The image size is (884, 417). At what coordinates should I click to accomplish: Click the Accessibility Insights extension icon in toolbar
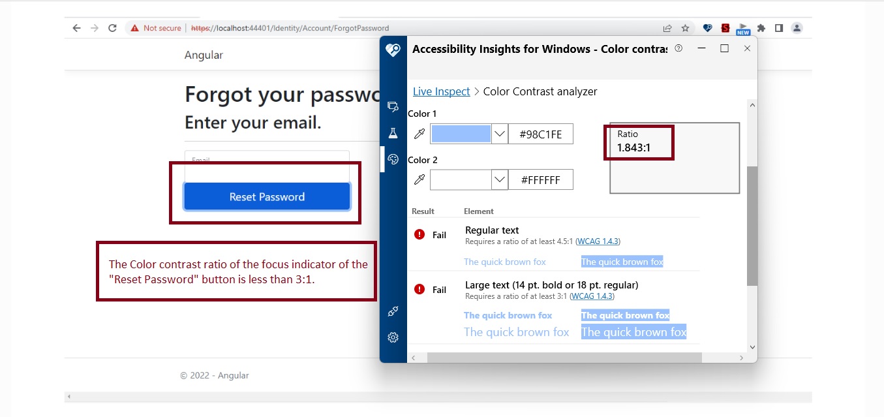(707, 28)
